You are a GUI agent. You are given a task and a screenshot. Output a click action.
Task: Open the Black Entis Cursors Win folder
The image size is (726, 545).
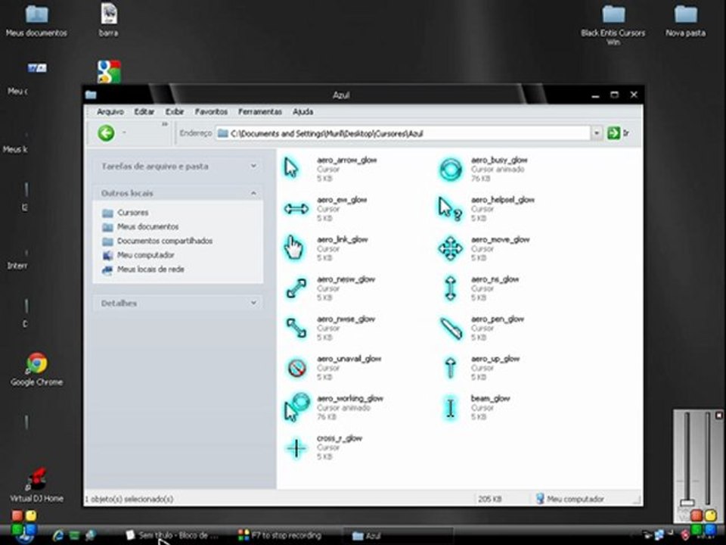click(613, 26)
